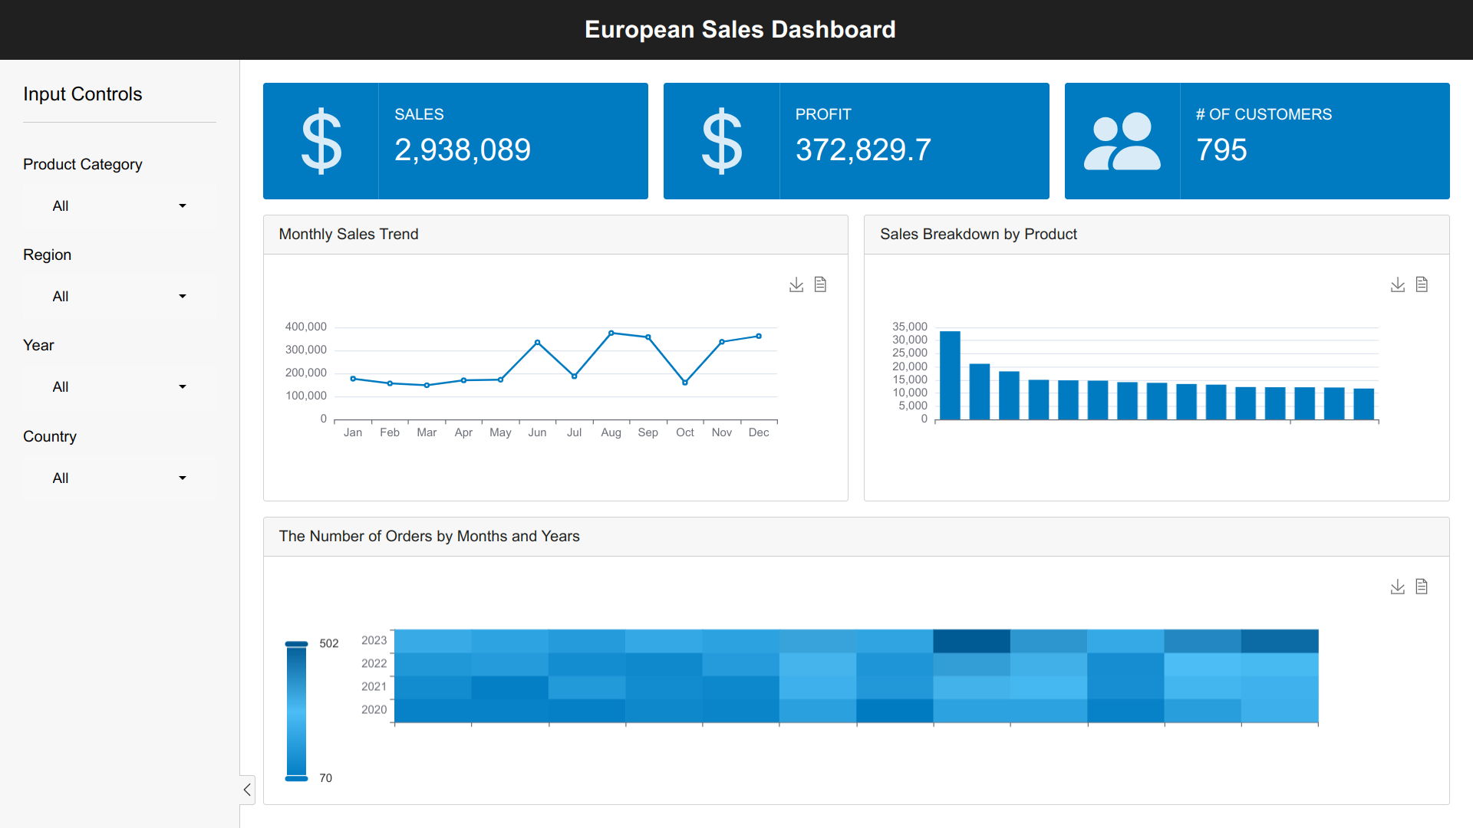Click the # OF CUSTOMERS label
Viewport: 1473px width, 828px height.
tap(1264, 114)
